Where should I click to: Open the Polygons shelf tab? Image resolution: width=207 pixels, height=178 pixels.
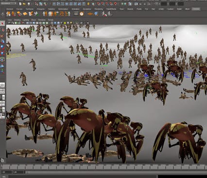pos(41,9)
